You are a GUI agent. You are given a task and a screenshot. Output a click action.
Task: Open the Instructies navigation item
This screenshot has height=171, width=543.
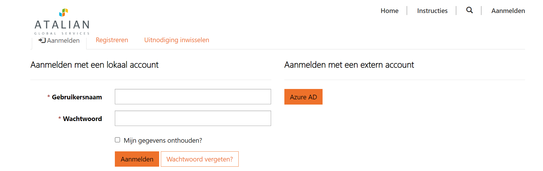tap(432, 11)
